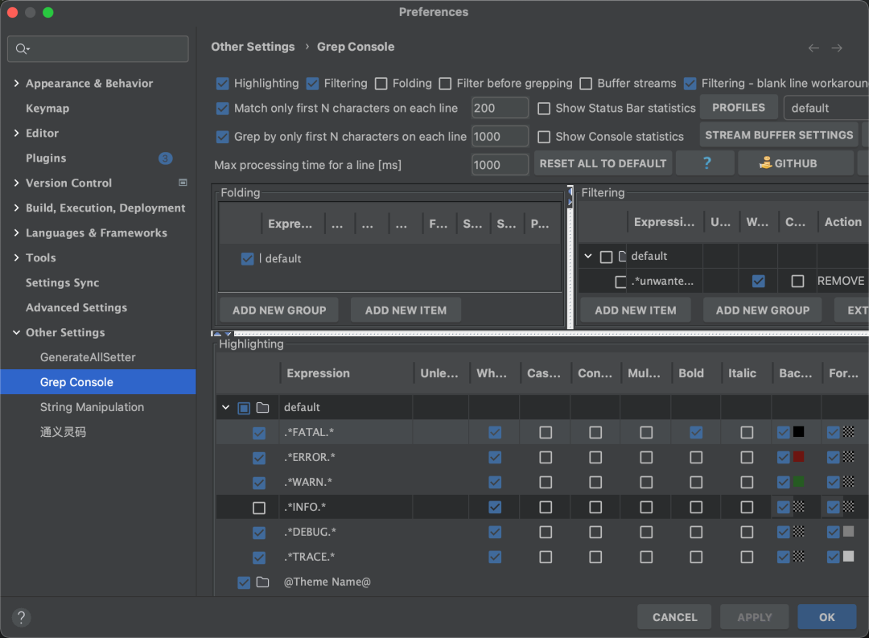This screenshot has height=638, width=869.
Task: Click the blue question mark help button
Action: point(706,163)
